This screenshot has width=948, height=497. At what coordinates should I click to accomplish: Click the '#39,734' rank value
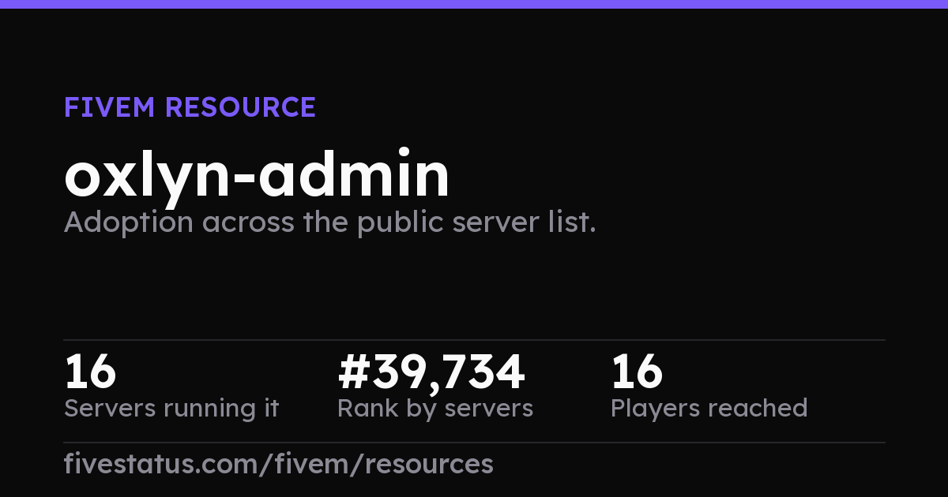tap(431, 372)
